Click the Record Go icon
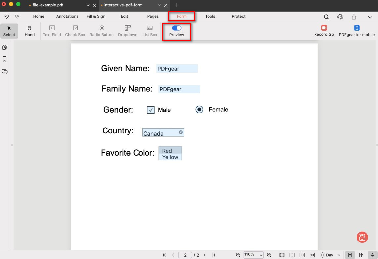 [324, 28]
